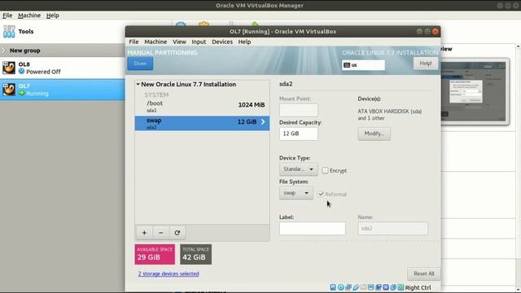The height and width of the screenshot is (293, 521).
Task: Open the File System swap dropdown
Action: point(296,193)
